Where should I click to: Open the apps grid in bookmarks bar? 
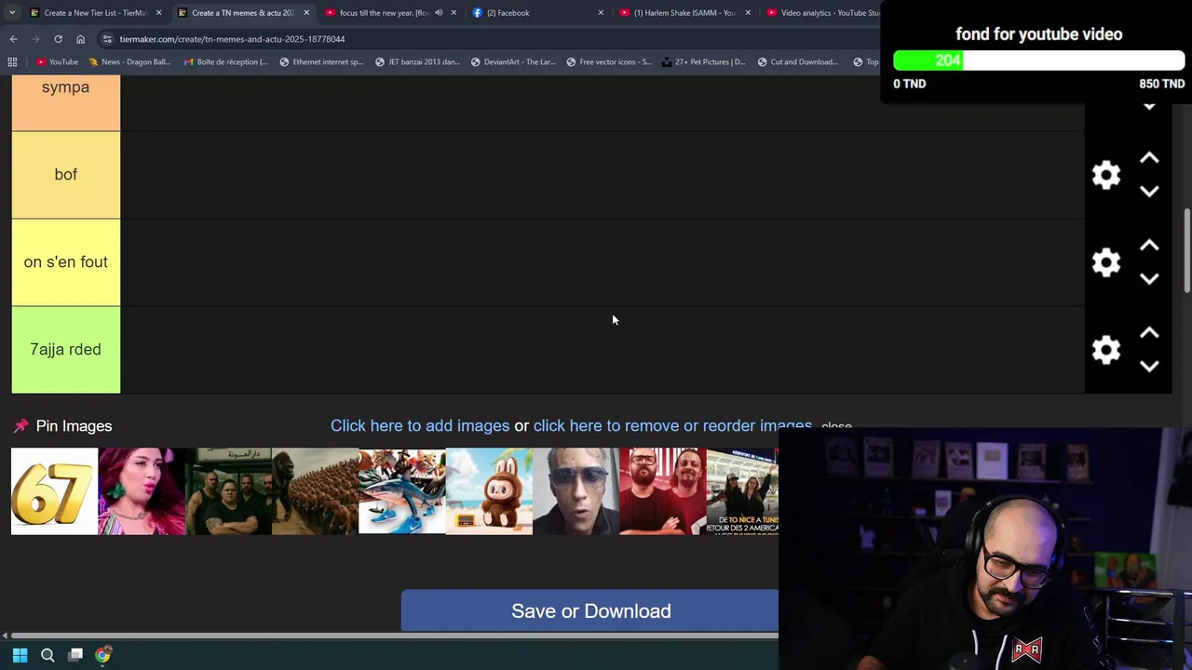click(12, 62)
